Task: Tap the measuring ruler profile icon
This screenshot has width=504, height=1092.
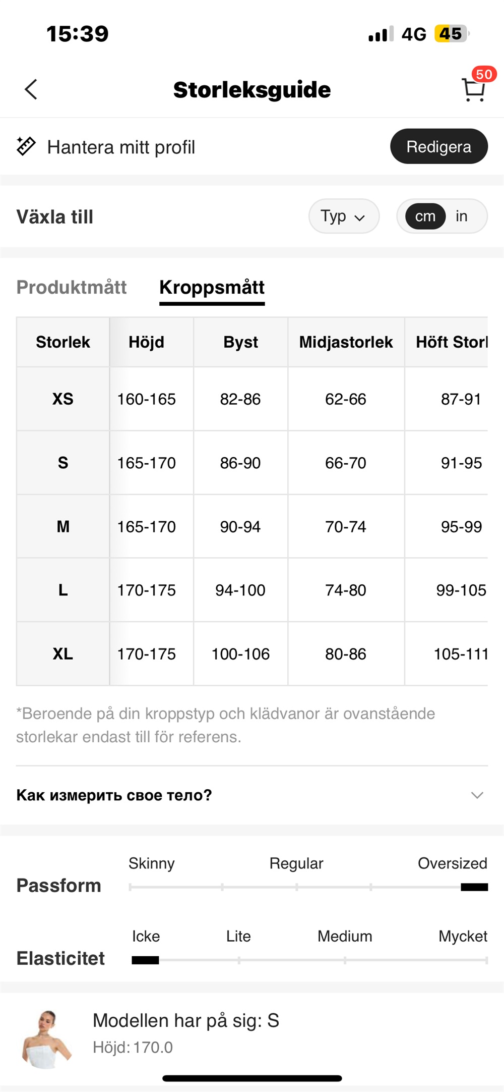Action: pyautogui.click(x=26, y=146)
